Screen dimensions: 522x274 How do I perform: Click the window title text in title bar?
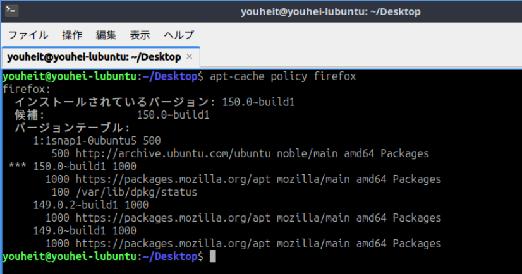click(331, 11)
